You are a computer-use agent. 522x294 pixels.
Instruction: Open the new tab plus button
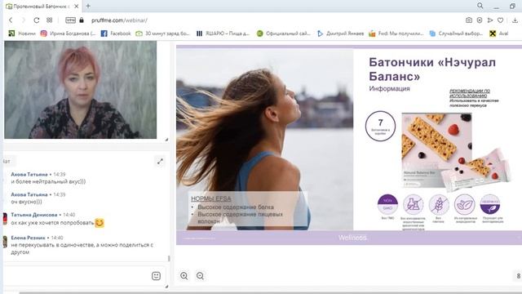[88, 6]
